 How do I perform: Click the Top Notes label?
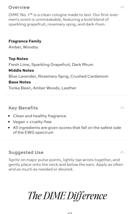pyautogui.click(x=18, y=59)
